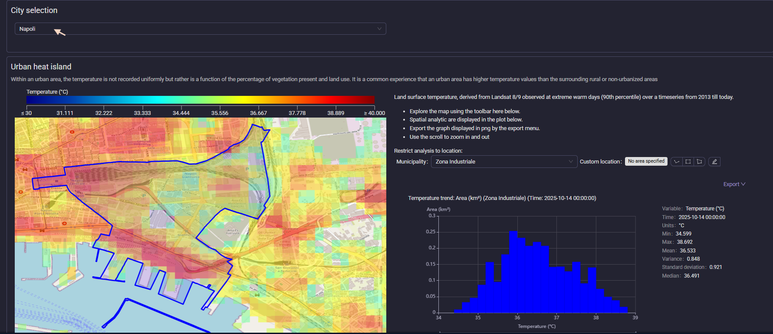Click the down arrow next to Export

tap(743, 184)
